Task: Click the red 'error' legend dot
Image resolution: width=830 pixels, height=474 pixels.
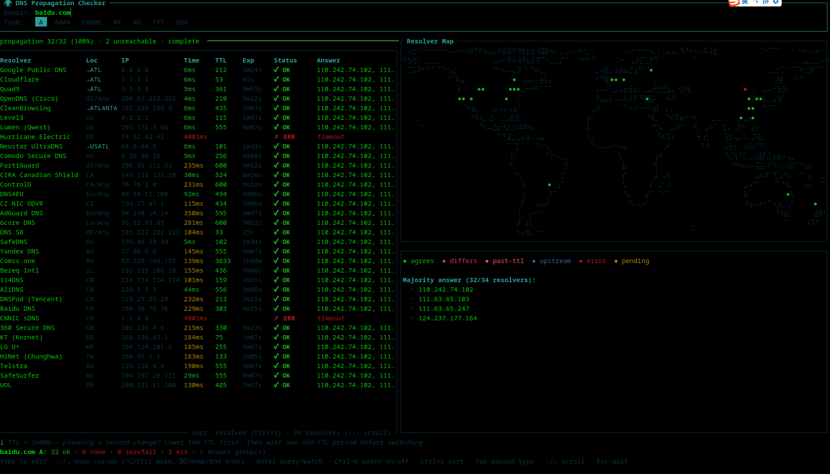Action: click(581, 261)
